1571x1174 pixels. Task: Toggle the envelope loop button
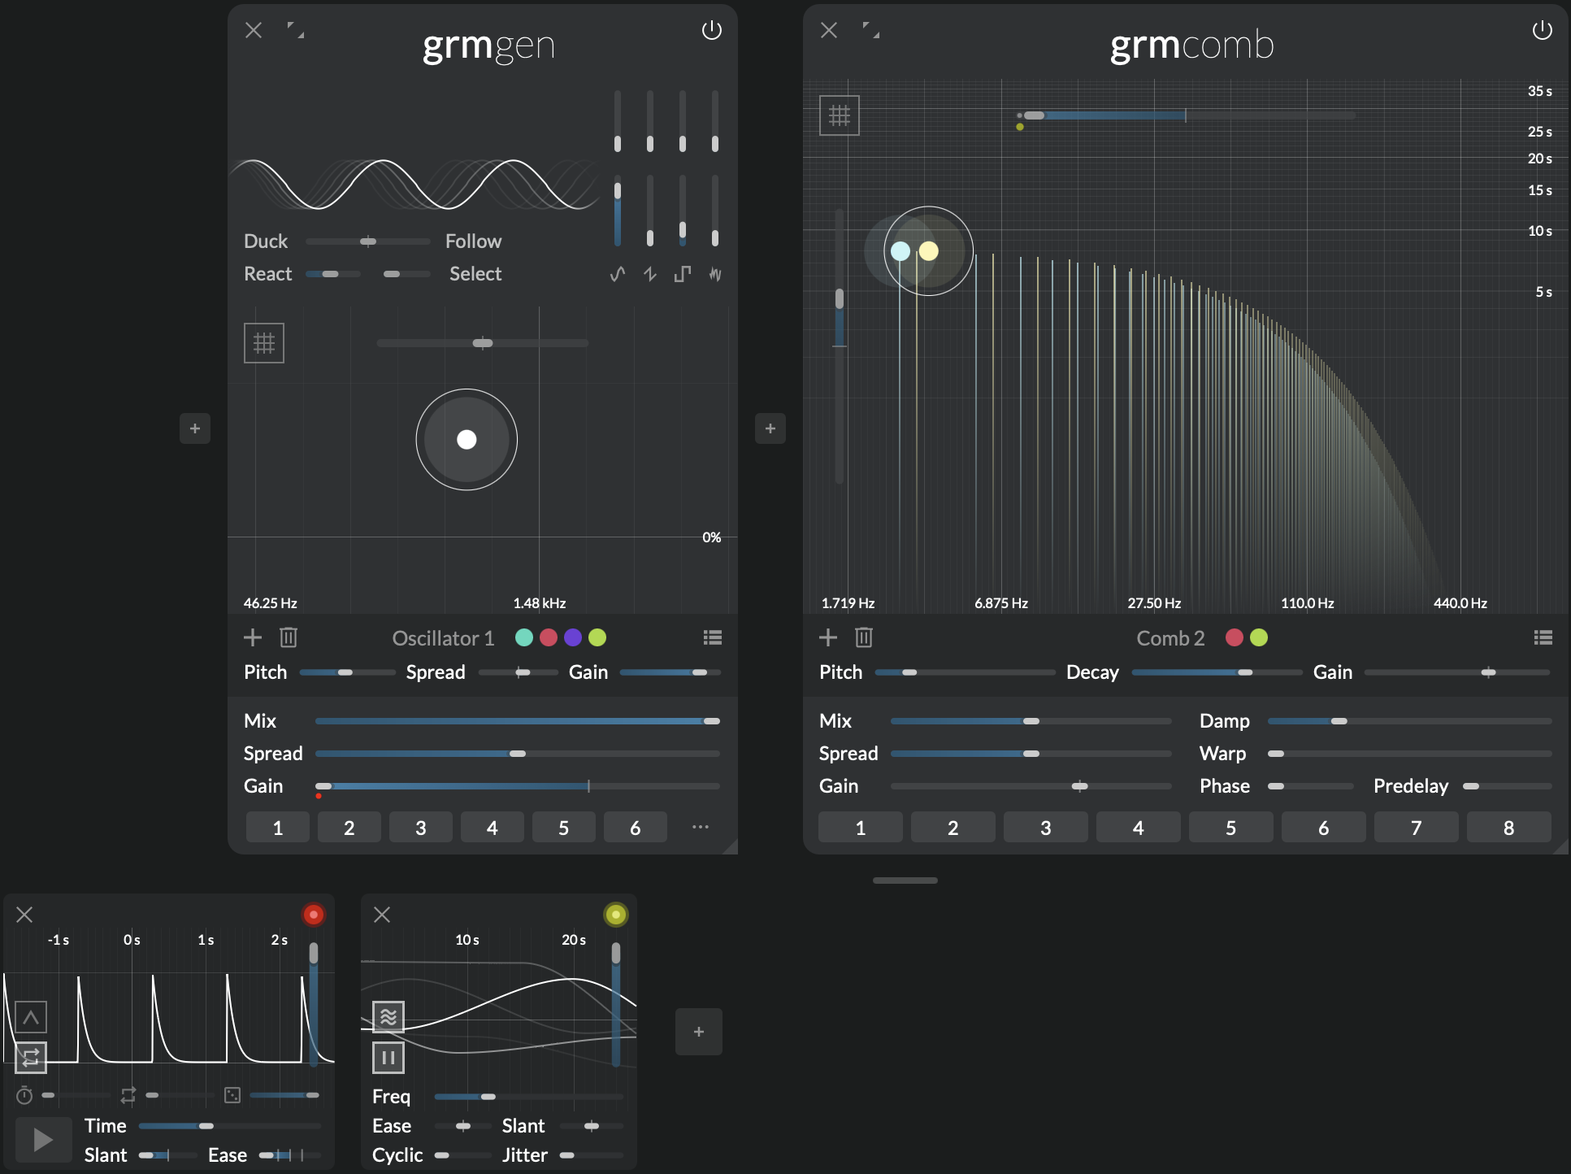[x=31, y=1058]
